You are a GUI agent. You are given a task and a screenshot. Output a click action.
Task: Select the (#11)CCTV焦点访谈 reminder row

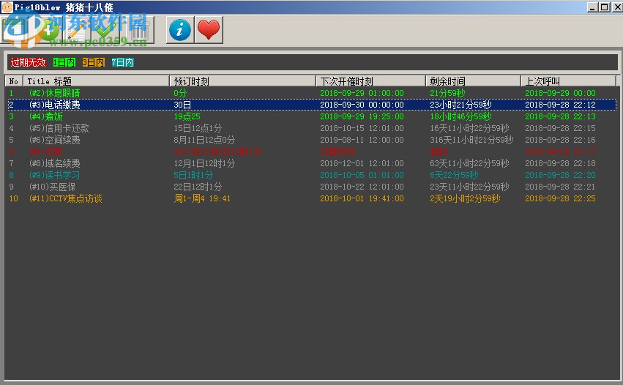pyautogui.click(x=312, y=198)
